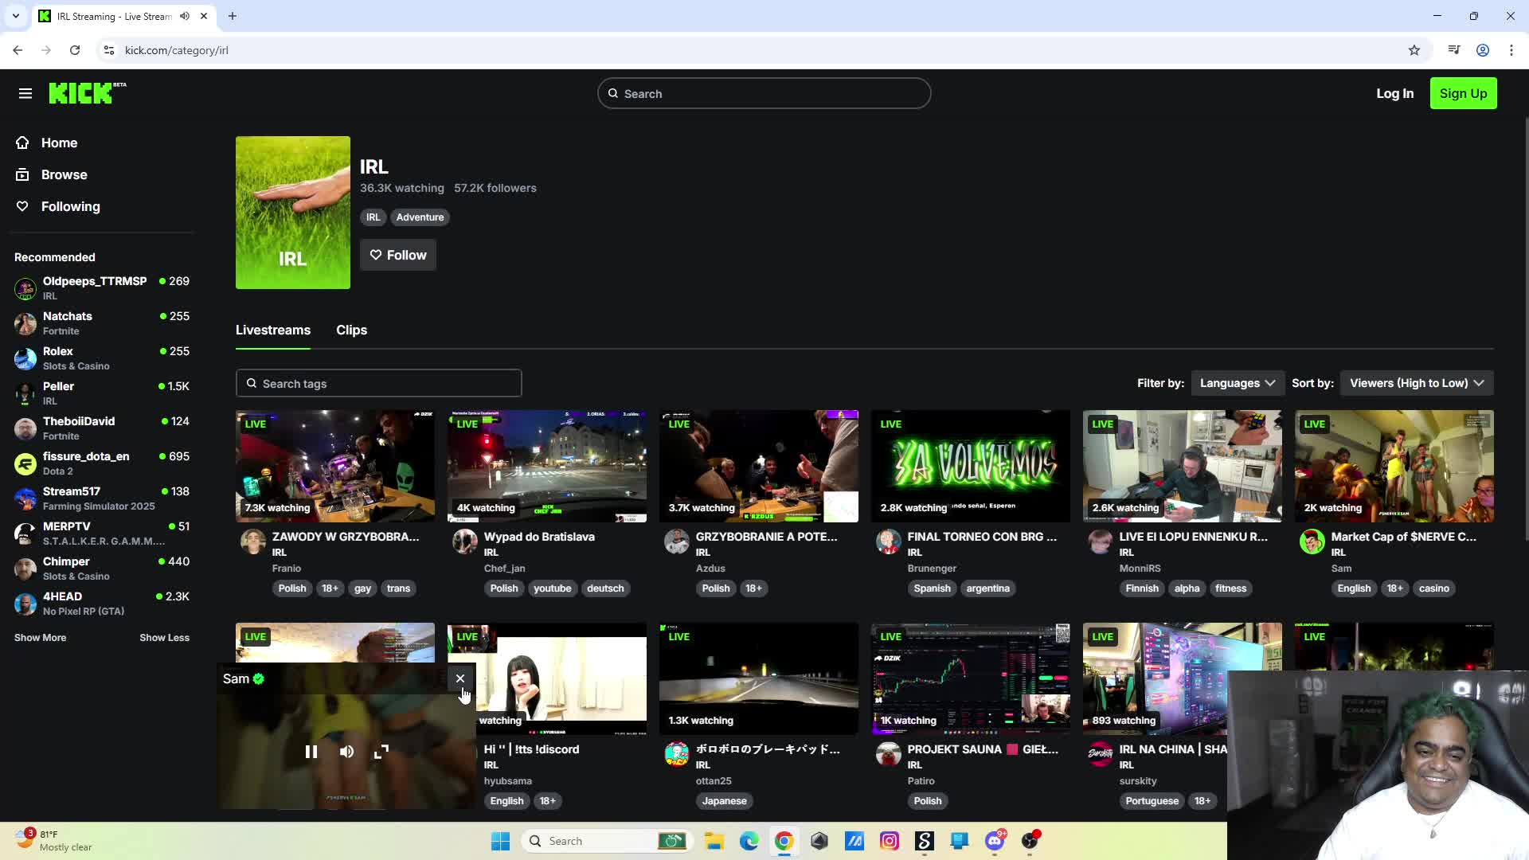The height and width of the screenshot is (860, 1529).
Task: Open a new browser tab
Action: tap(233, 16)
